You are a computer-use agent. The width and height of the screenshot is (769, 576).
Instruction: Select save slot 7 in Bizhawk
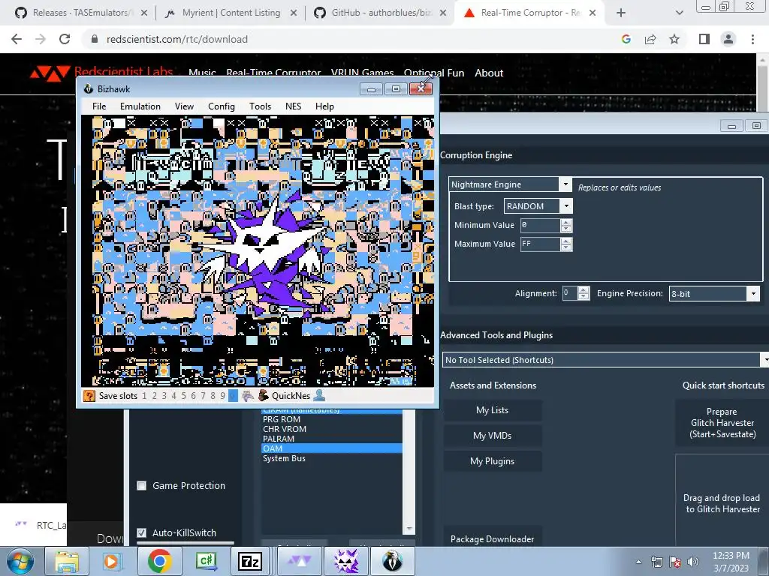coord(203,396)
